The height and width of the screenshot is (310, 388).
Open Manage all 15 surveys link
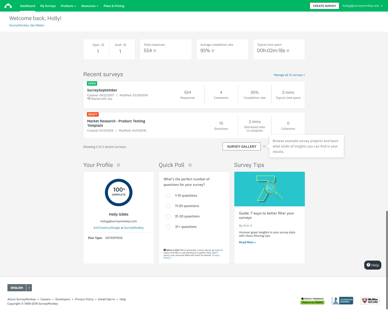click(x=289, y=75)
